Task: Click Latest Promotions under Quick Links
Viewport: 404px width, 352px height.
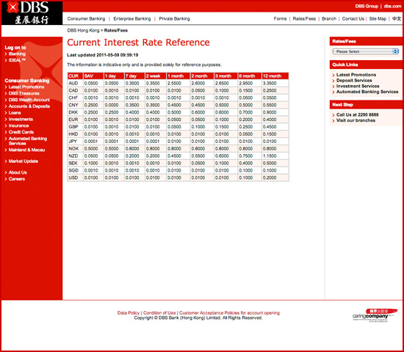Action: click(x=356, y=75)
